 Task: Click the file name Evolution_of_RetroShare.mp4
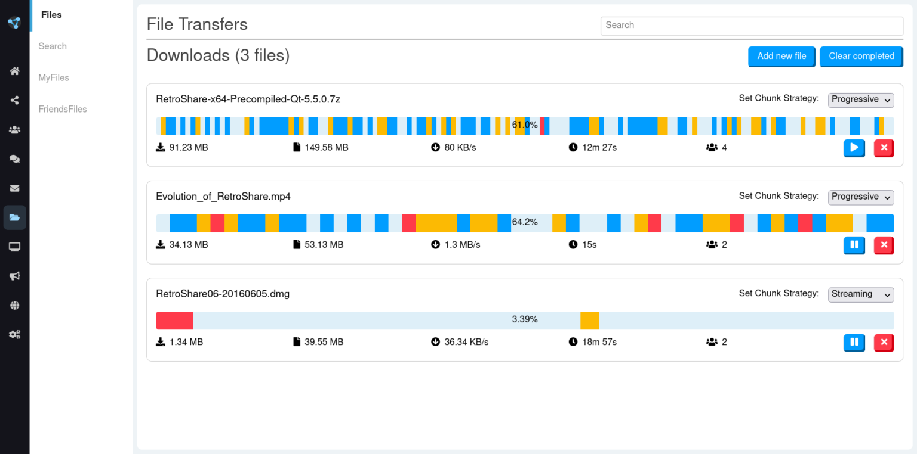click(223, 197)
